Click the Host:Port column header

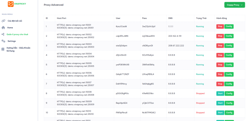click(61, 18)
